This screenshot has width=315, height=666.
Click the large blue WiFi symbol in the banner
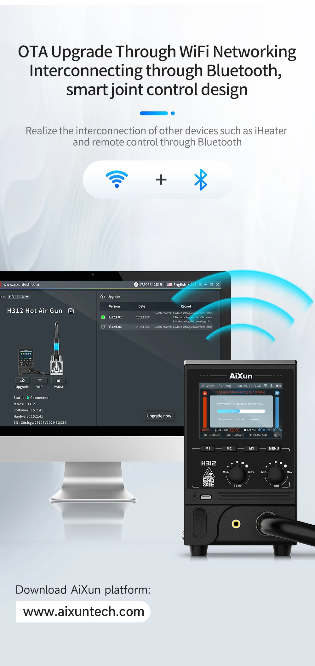click(x=117, y=179)
